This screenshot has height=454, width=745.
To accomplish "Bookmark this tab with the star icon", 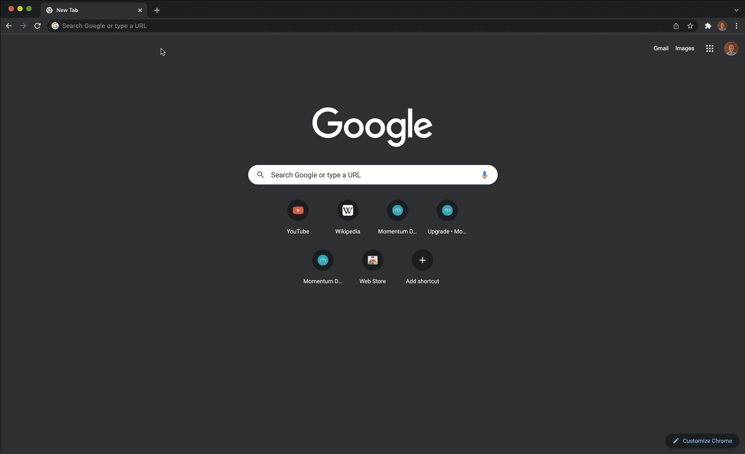I will pyautogui.click(x=690, y=26).
